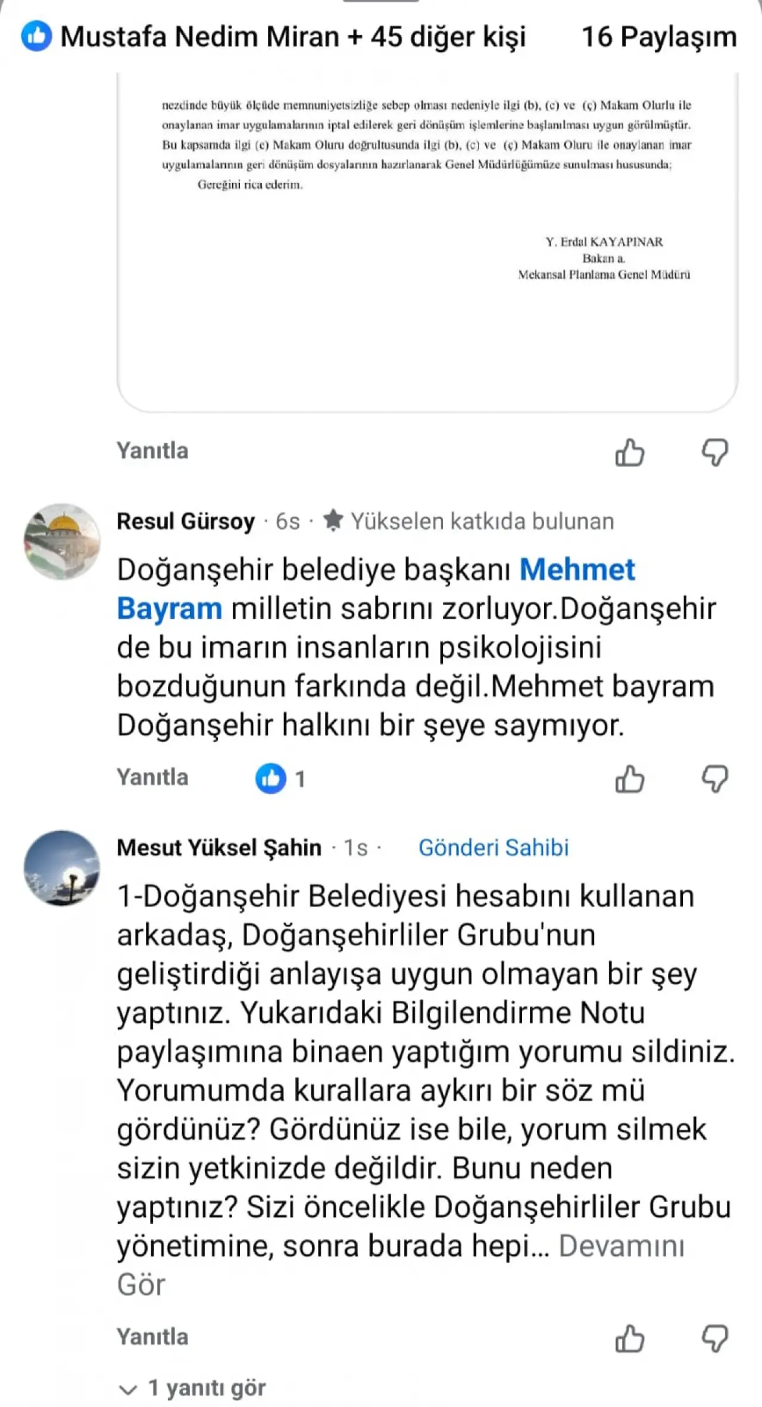
Task: Reply to the document image comment
Action: coord(152,451)
